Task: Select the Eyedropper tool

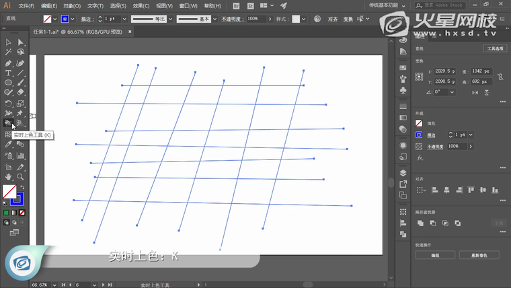Action: (8, 144)
